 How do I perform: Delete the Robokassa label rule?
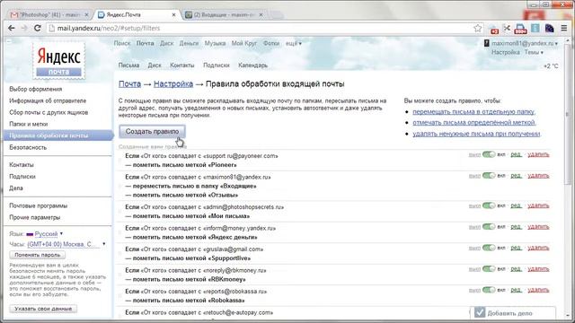(x=538, y=290)
